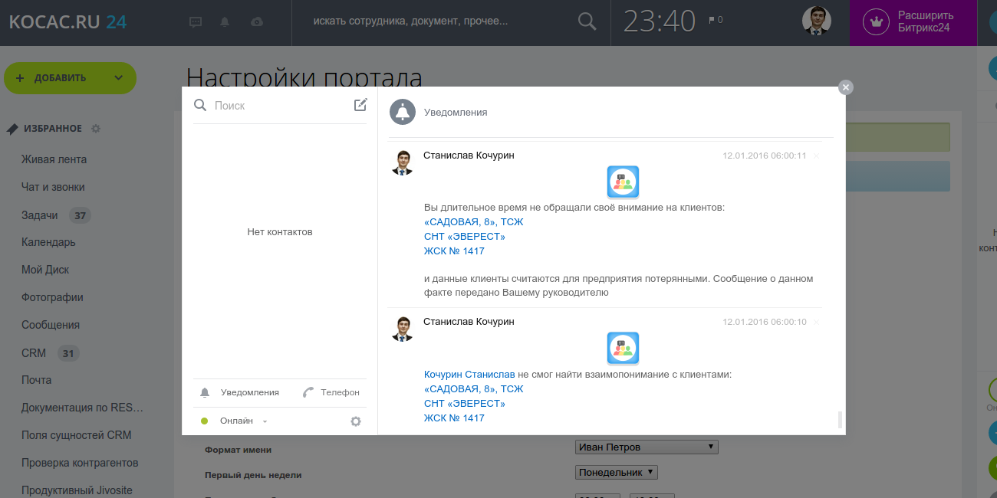The image size is (997, 498).
Task: Open Продуктивный Jivosite in sidebar
Action: click(x=77, y=490)
